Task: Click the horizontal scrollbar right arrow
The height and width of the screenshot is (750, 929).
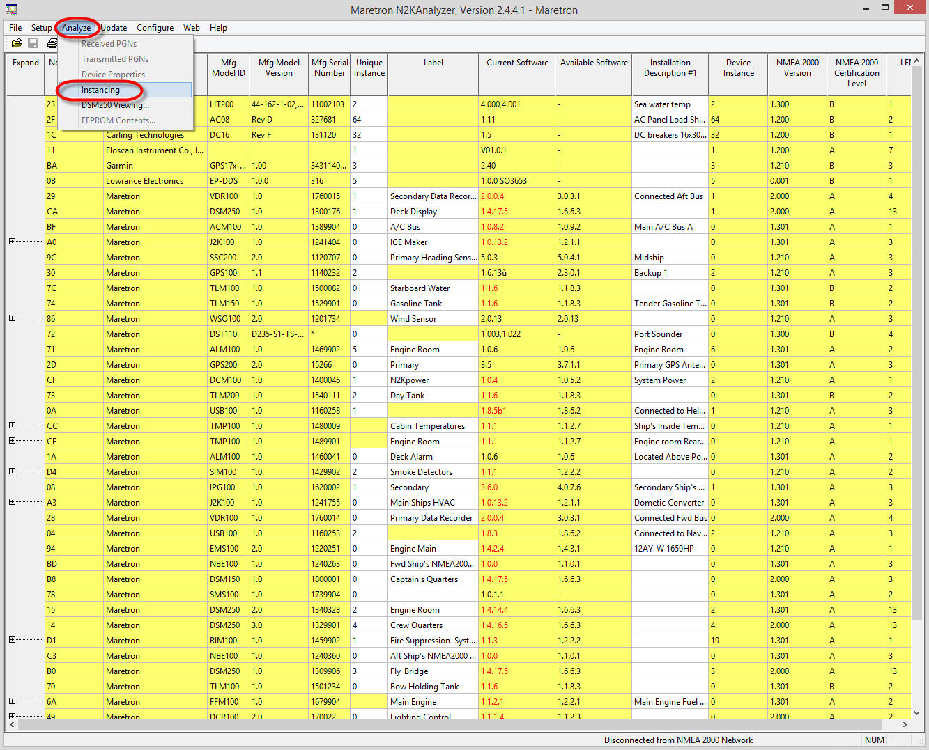Action: (905, 724)
